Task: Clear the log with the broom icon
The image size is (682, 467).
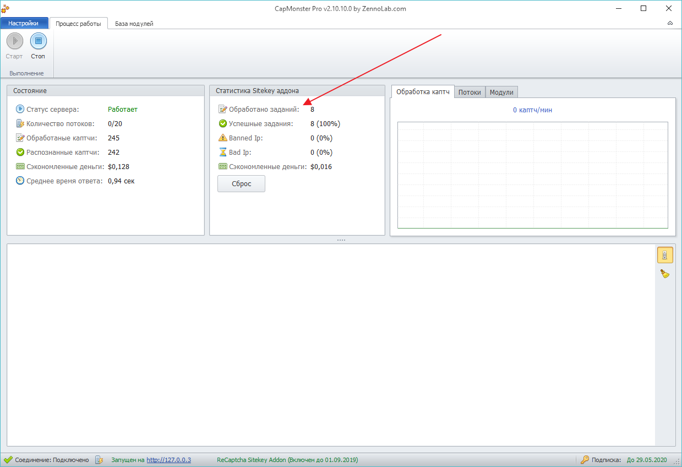Action: [665, 274]
